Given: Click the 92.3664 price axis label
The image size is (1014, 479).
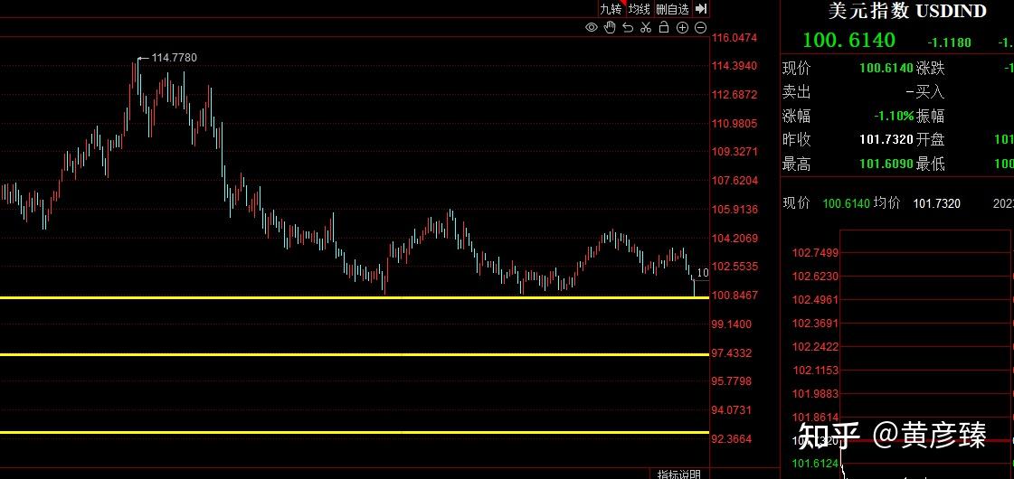Looking at the screenshot, I should click(732, 439).
